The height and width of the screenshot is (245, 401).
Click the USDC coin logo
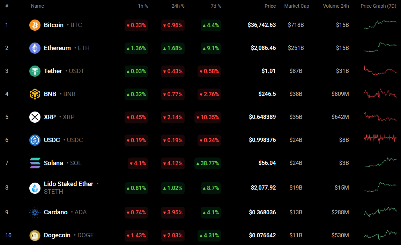(35, 140)
